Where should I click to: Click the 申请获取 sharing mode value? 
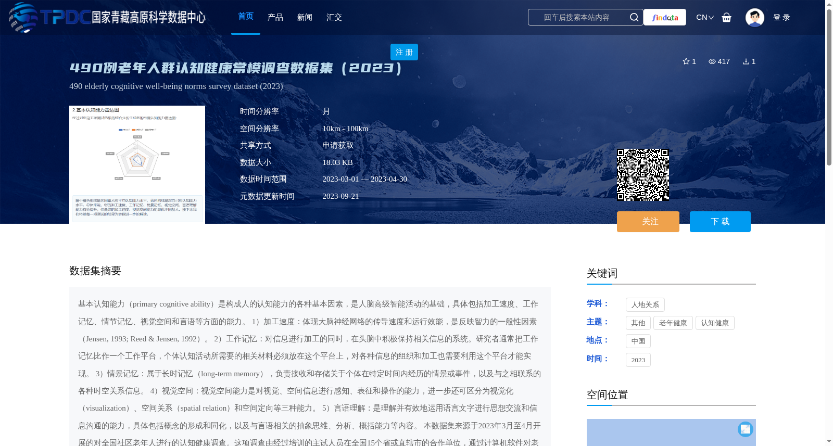point(338,146)
